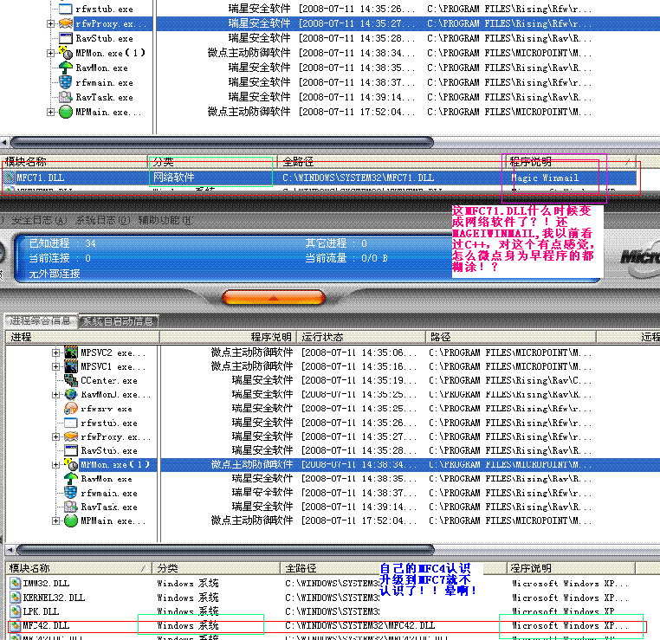Click the orange collapse panel button

[x=273, y=297]
